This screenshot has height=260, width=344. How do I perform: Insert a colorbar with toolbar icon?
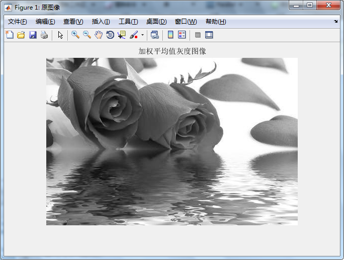(170, 35)
